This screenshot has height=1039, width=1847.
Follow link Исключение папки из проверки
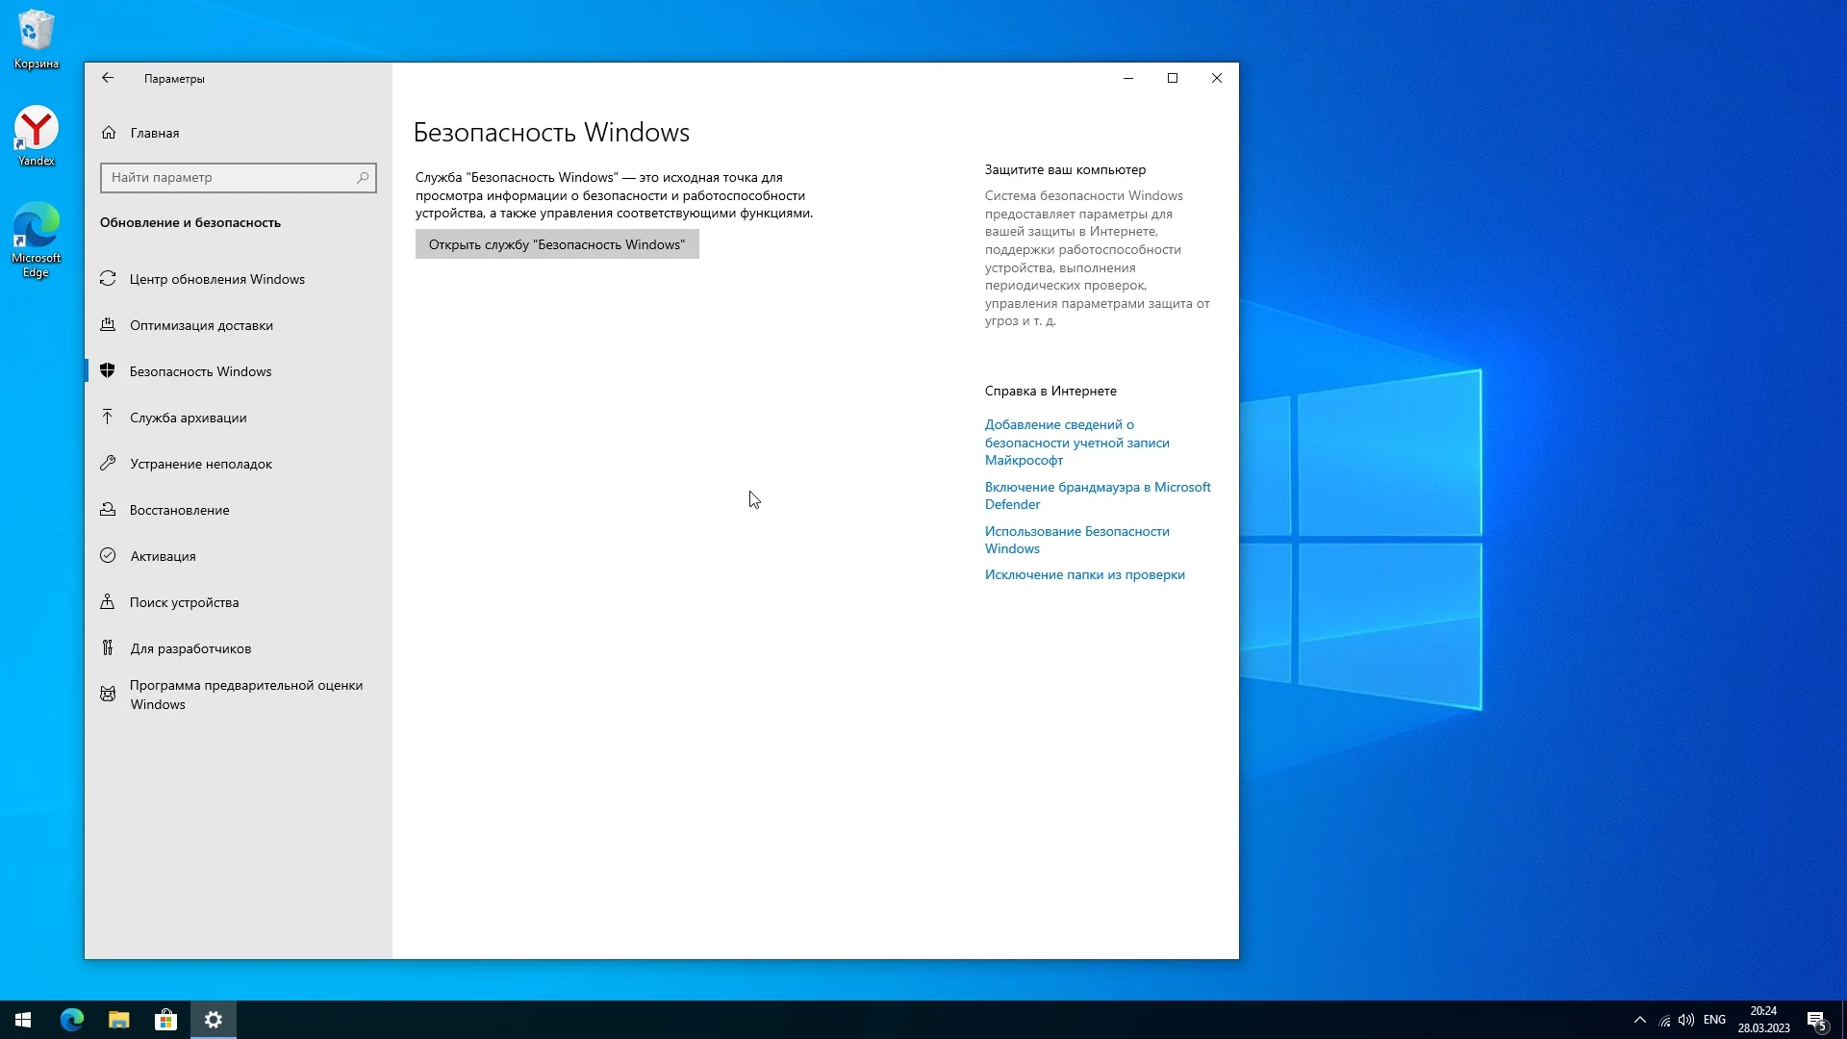[x=1084, y=574]
